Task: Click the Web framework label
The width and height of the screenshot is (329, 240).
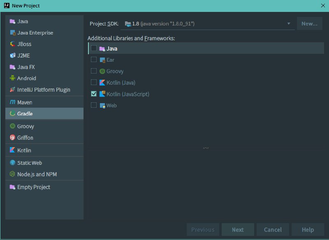Action: [x=111, y=106]
